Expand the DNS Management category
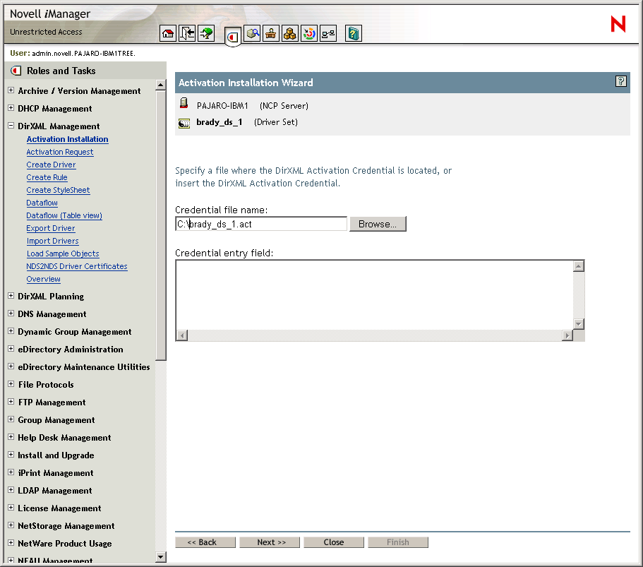This screenshot has width=643, height=567. click(10, 314)
